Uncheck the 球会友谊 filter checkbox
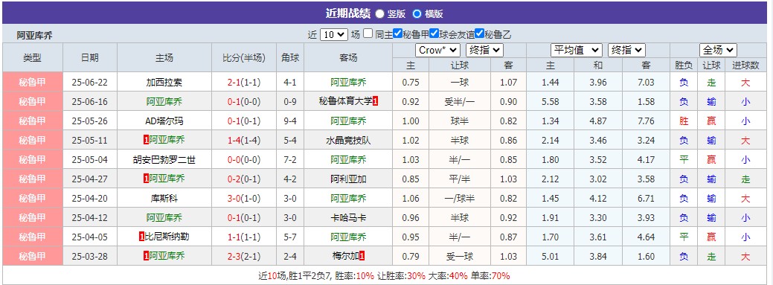This screenshot has width=773, height=285. (x=434, y=33)
